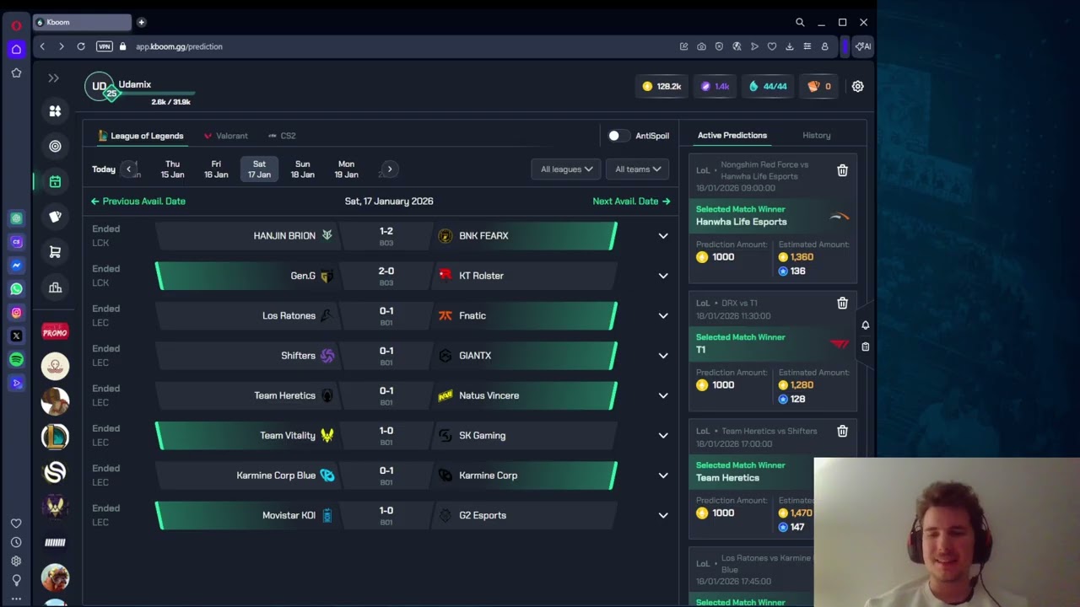1080x607 pixels.
Task: Open the Kboom dashboard grid icon
Action: coord(55,110)
